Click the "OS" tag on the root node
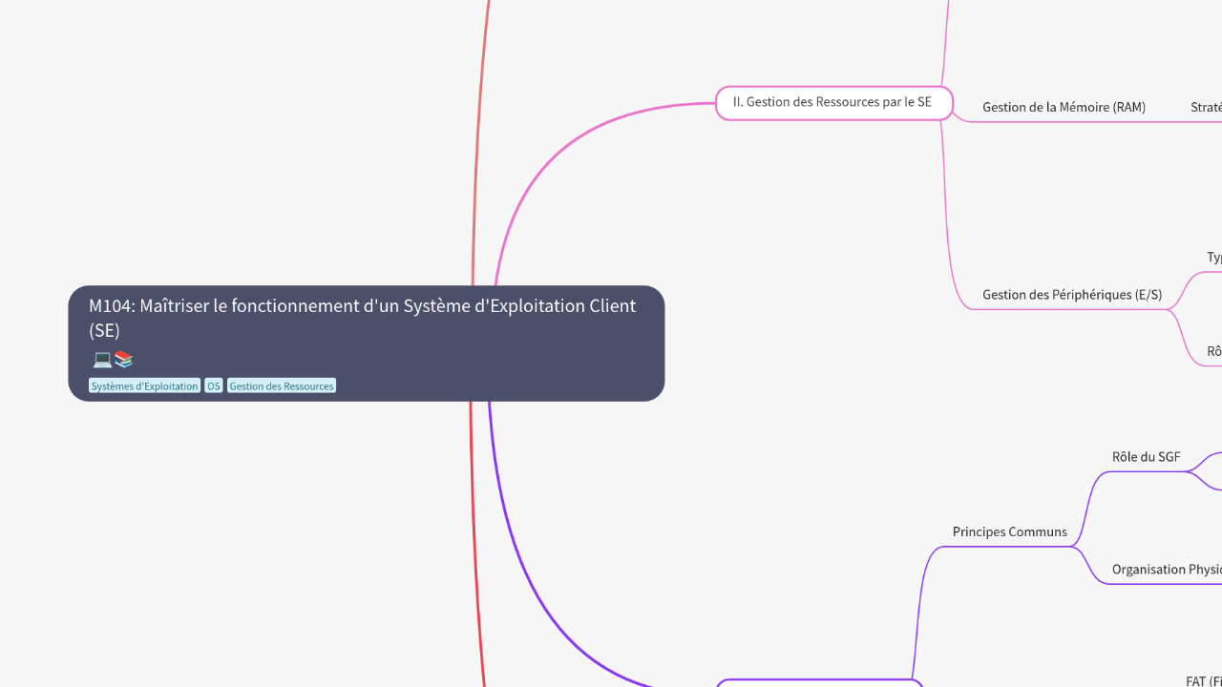Image resolution: width=1222 pixels, height=687 pixels. (x=213, y=385)
